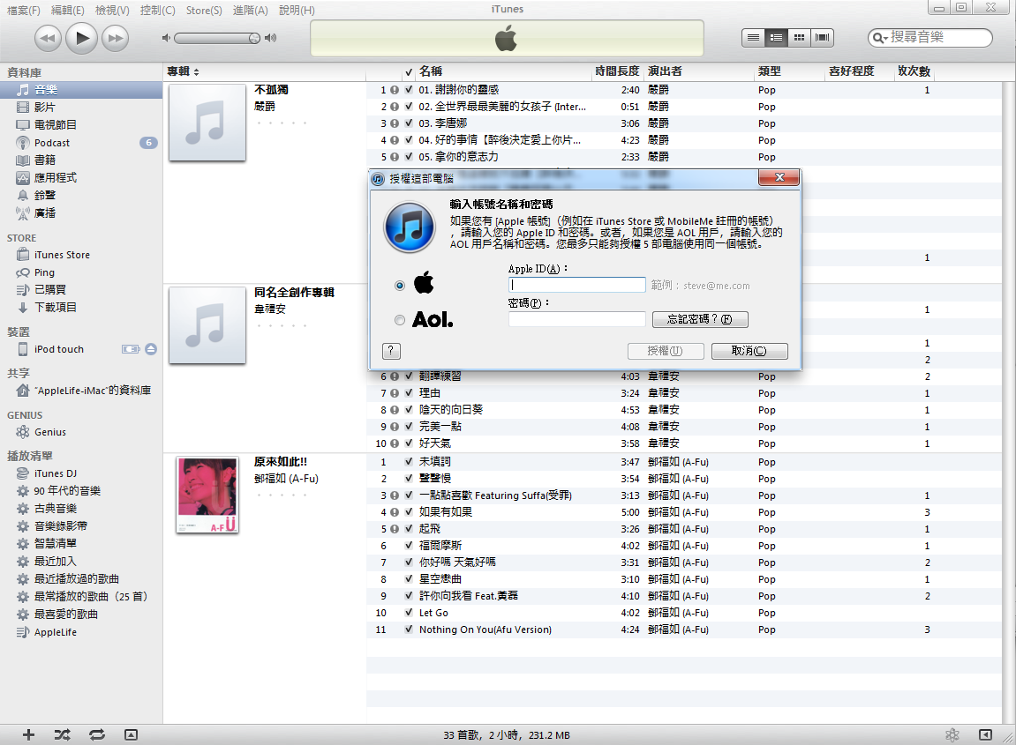Switch to the grid view icon
1016x745 pixels.
[x=799, y=37]
